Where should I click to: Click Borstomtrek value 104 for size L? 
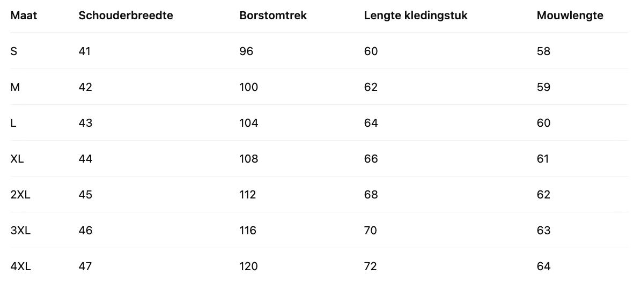click(x=249, y=123)
